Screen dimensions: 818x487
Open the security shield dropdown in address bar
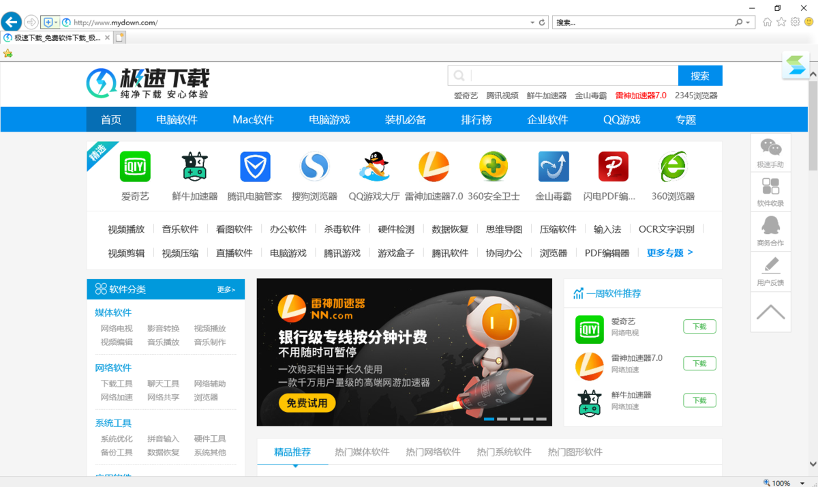tap(50, 23)
